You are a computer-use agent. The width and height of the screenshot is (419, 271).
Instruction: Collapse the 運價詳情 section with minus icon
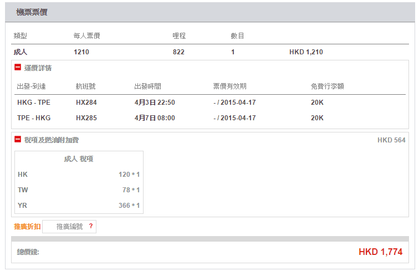point(18,68)
